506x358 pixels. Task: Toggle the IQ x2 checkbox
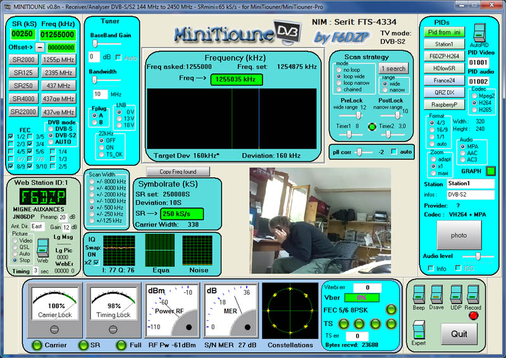(96, 262)
